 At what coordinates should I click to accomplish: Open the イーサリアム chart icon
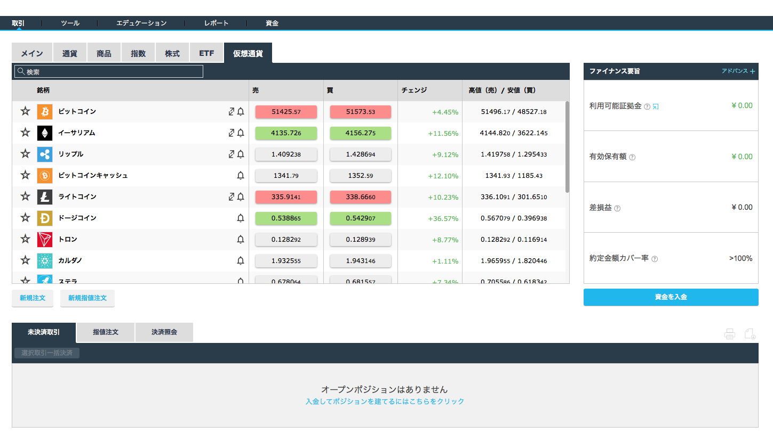pos(231,133)
